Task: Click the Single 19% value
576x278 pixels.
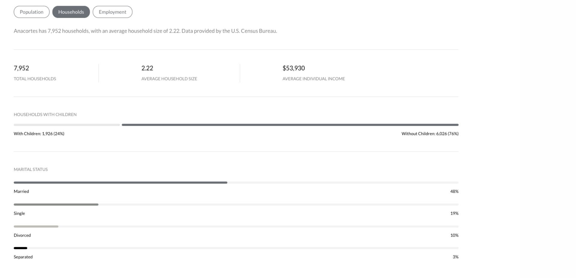Action: click(x=454, y=213)
